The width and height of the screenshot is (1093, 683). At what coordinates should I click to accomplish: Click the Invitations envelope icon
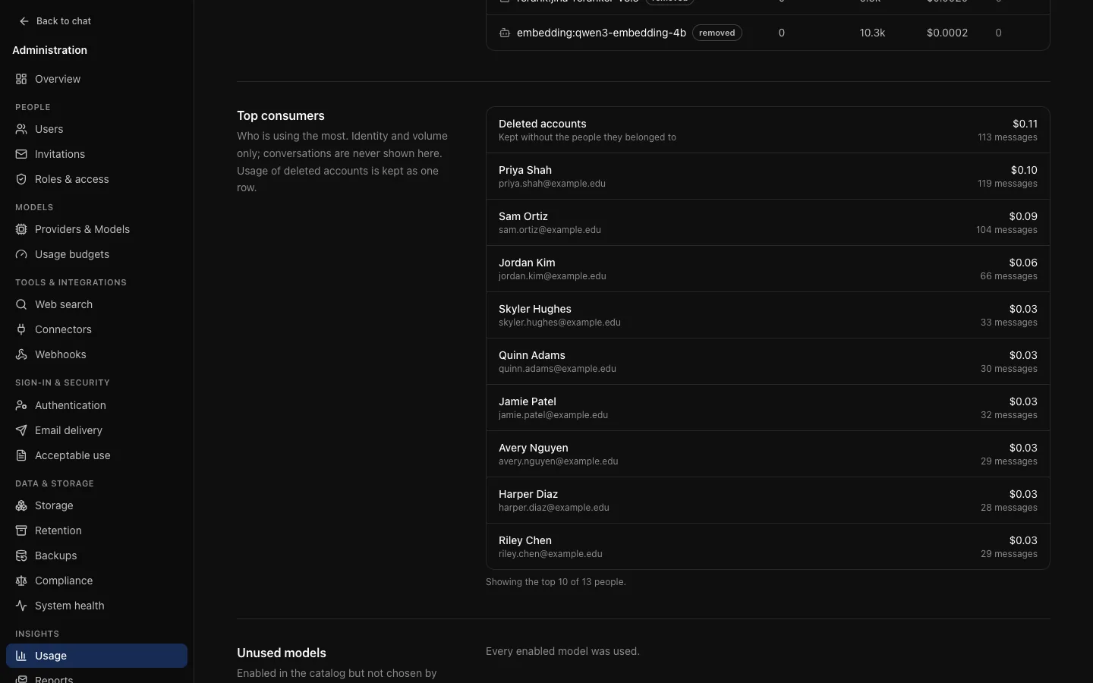pyautogui.click(x=21, y=154)
